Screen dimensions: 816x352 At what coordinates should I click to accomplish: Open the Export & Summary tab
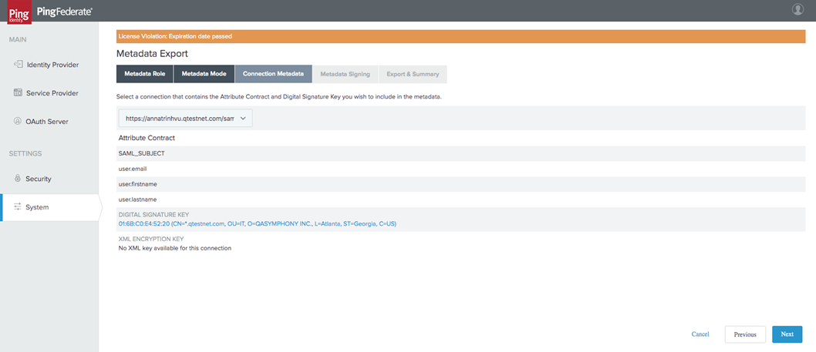413,74
